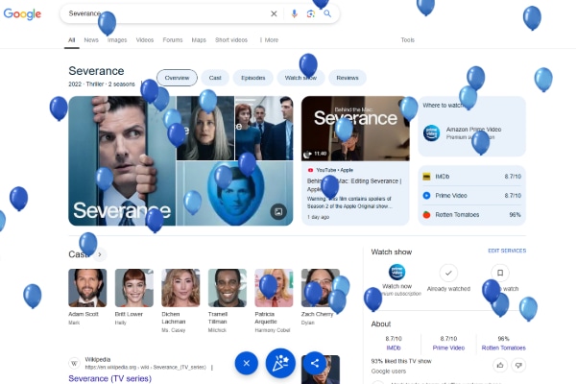This screenshot has width=576, height=384.
Task: Click the magnifier search icon
Action: (327, 14)
